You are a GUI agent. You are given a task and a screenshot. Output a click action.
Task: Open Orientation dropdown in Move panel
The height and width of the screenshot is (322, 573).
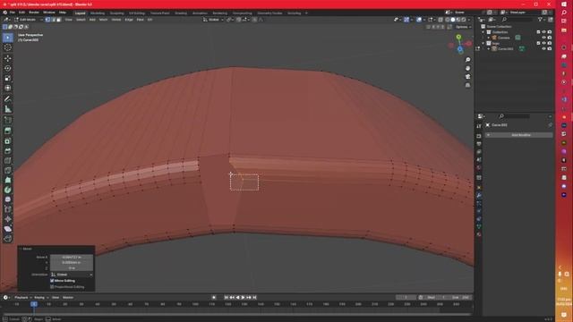pyautogui.click(x=72, y=275)
